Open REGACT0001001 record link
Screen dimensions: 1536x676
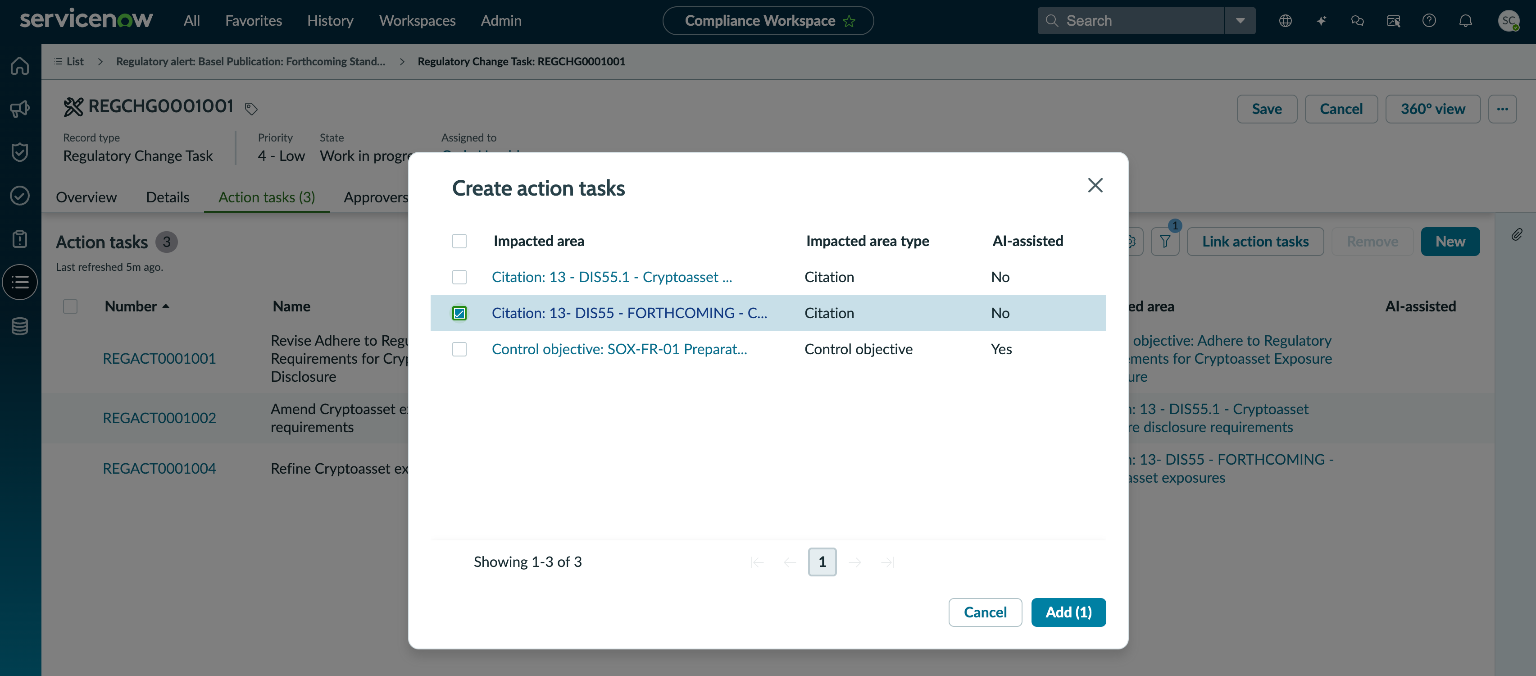pyautogui.click(x=159, y=359)
